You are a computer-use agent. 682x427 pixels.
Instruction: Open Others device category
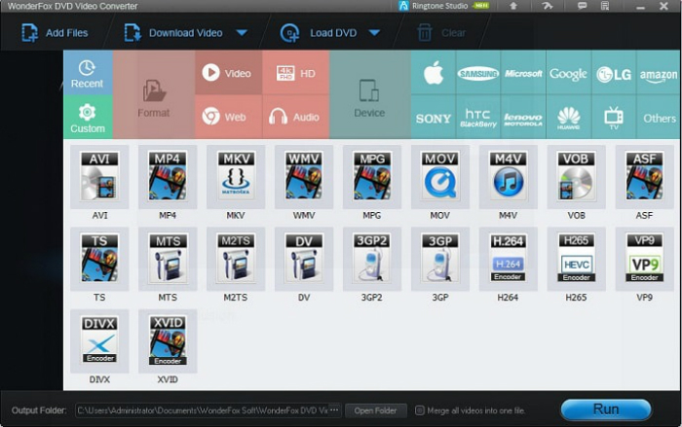[x=659, y=118]
